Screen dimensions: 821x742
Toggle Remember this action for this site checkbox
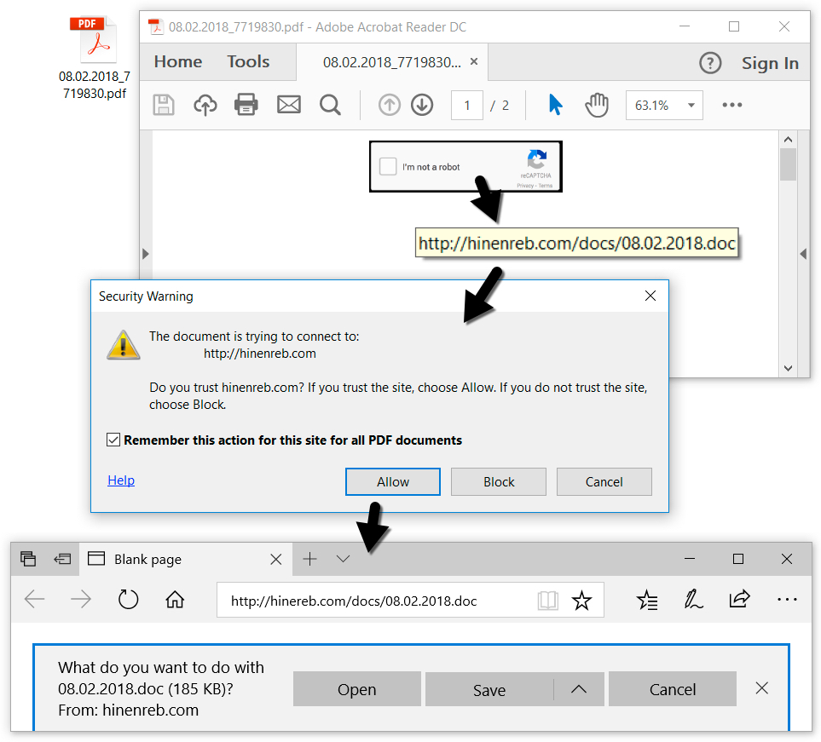(113, 440)
